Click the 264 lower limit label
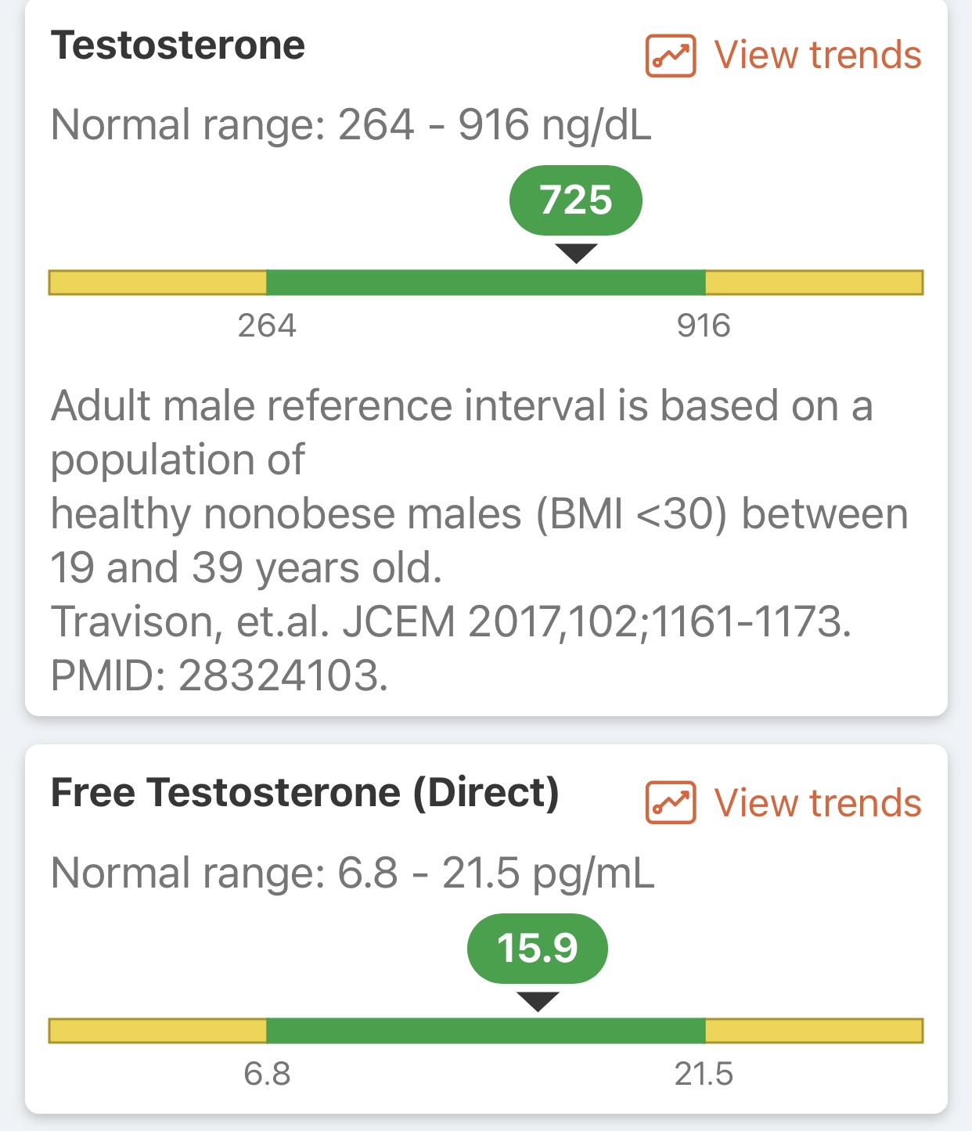The height and width of the screenshot is (1131, 972). 267,326
